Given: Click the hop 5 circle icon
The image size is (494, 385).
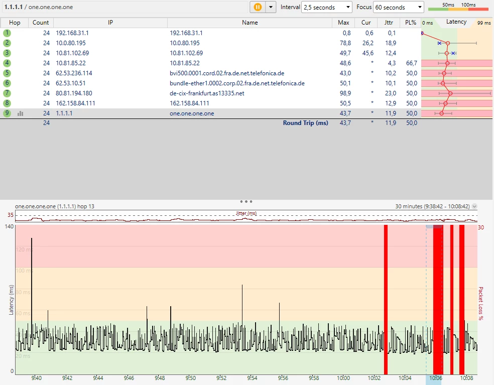Looking at the screenshot, I should point(7,73).
